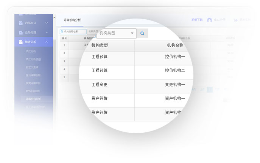Open the magnified 机构类型 dropdown
Image resolution: width=260 pixels, height=163 pixels.
click(x=117, y=33)
